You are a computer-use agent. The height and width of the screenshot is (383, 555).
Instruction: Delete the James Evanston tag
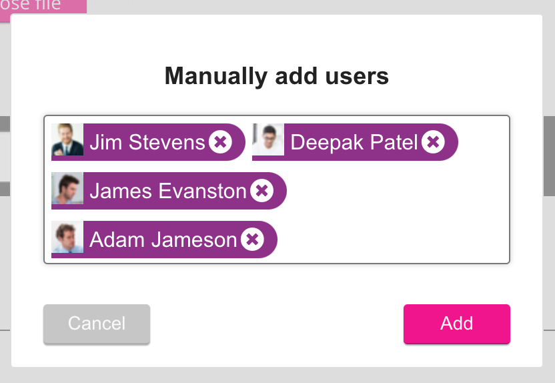[261, 191]
